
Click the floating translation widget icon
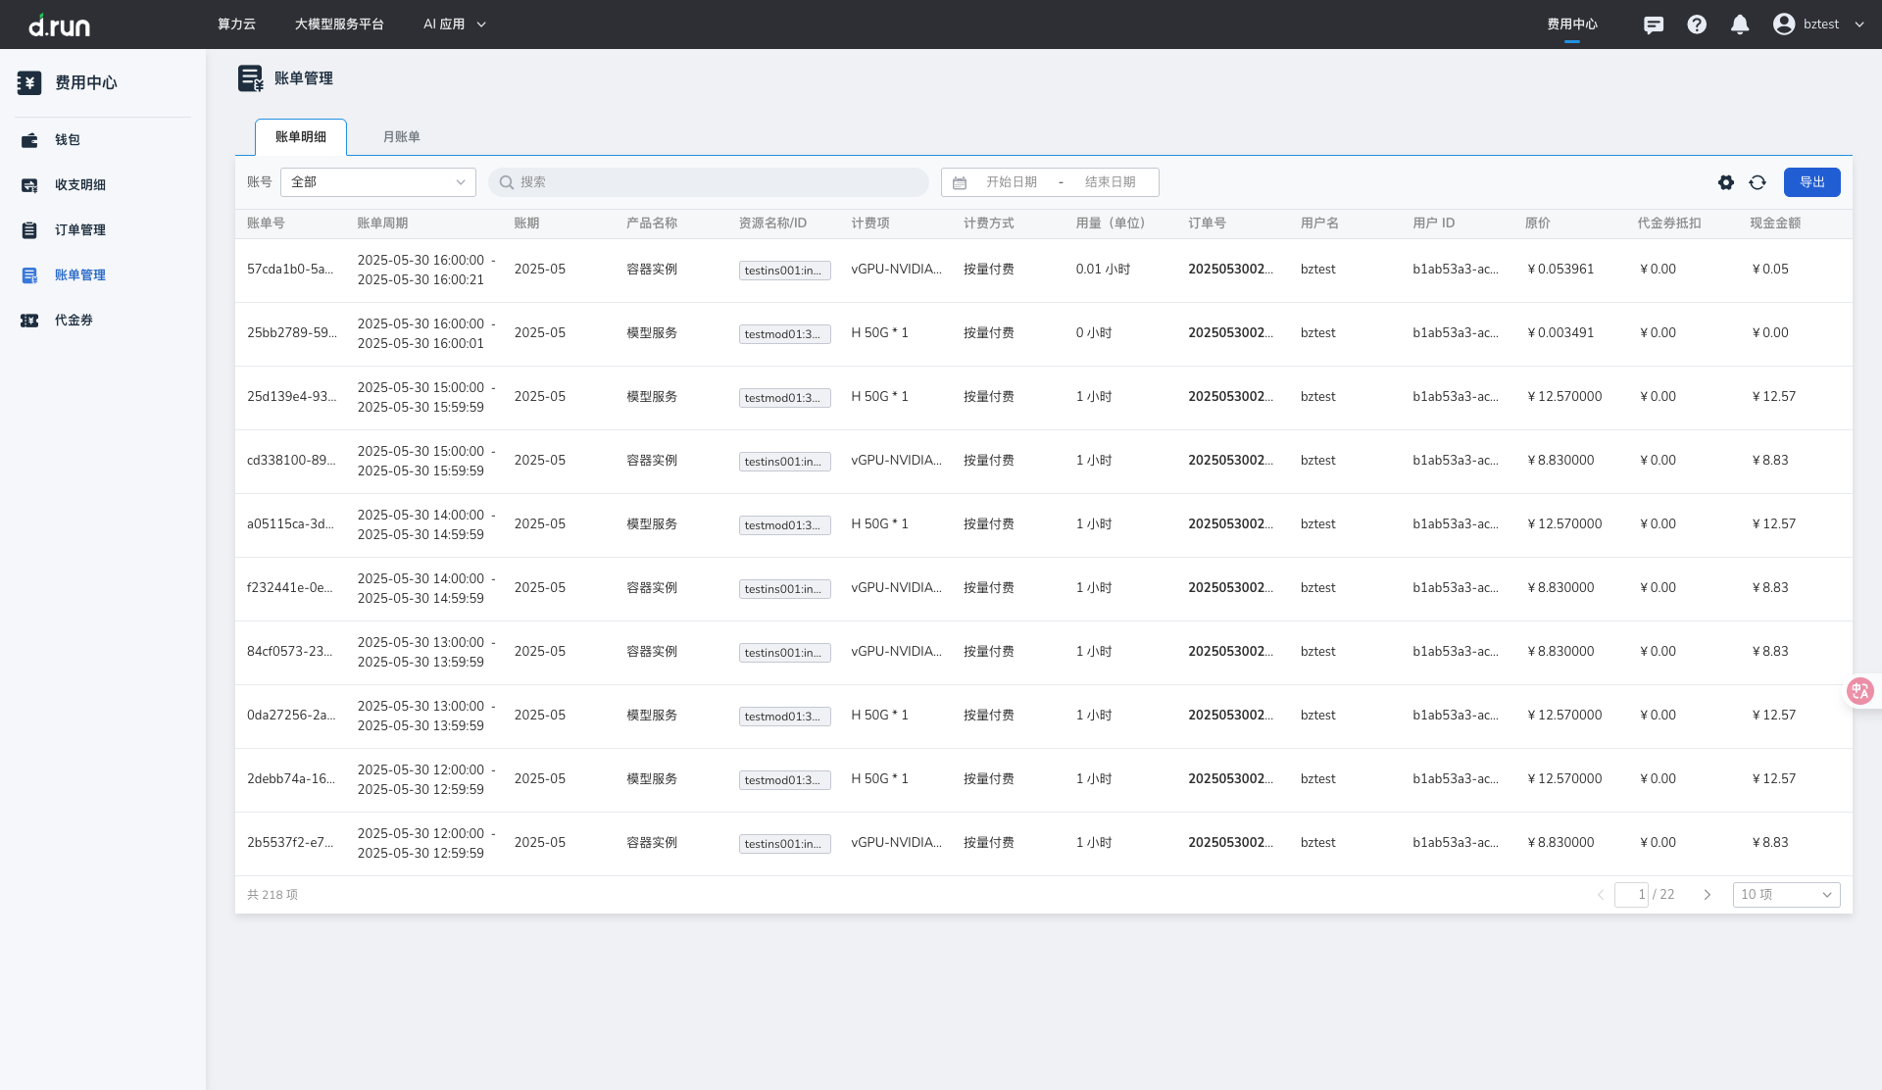pyautogui.click(x=1859, y=691)
